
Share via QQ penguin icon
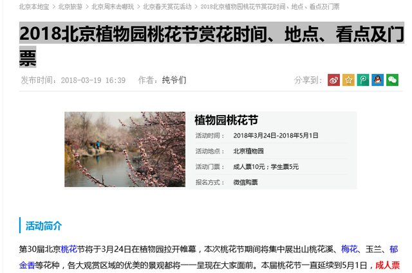tap(378, 80)
